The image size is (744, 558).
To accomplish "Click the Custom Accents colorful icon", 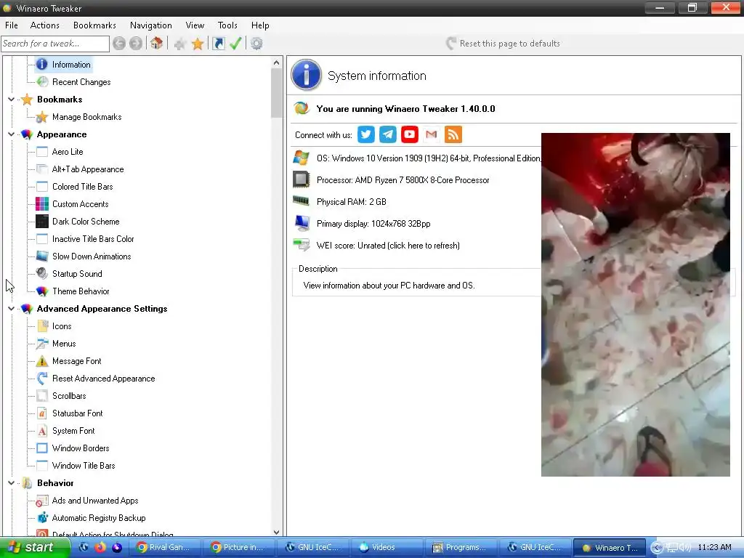I will (x=42, y=204).
